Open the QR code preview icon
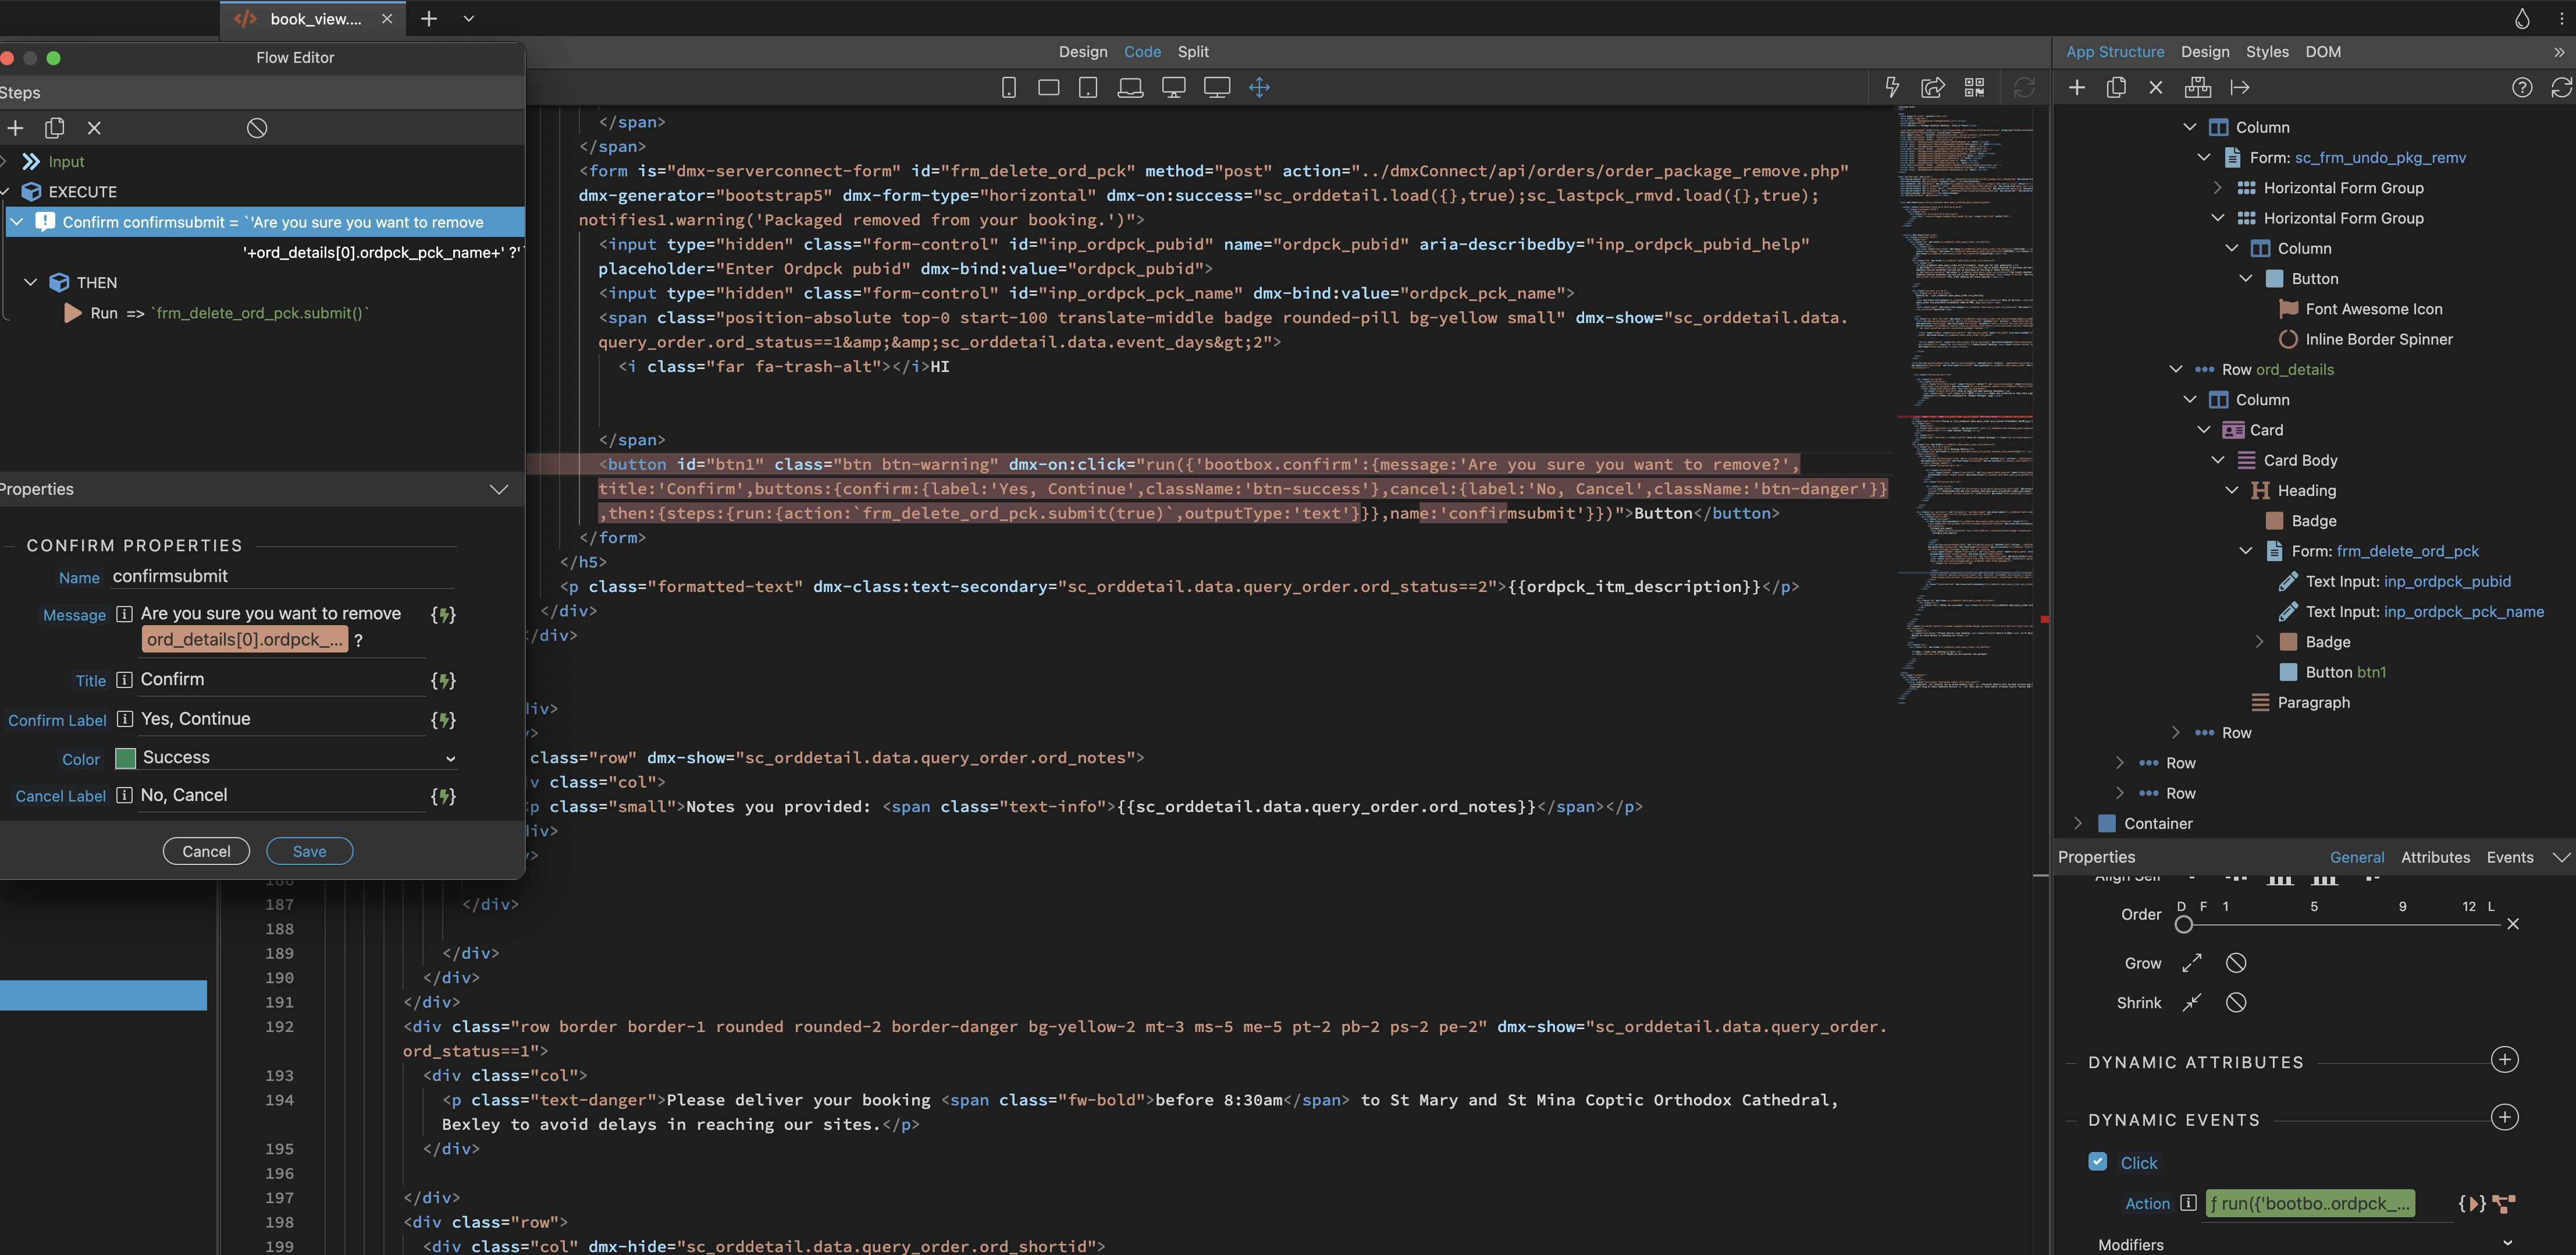The width and height of the screenshot is (2576, 1255). 1975,87
